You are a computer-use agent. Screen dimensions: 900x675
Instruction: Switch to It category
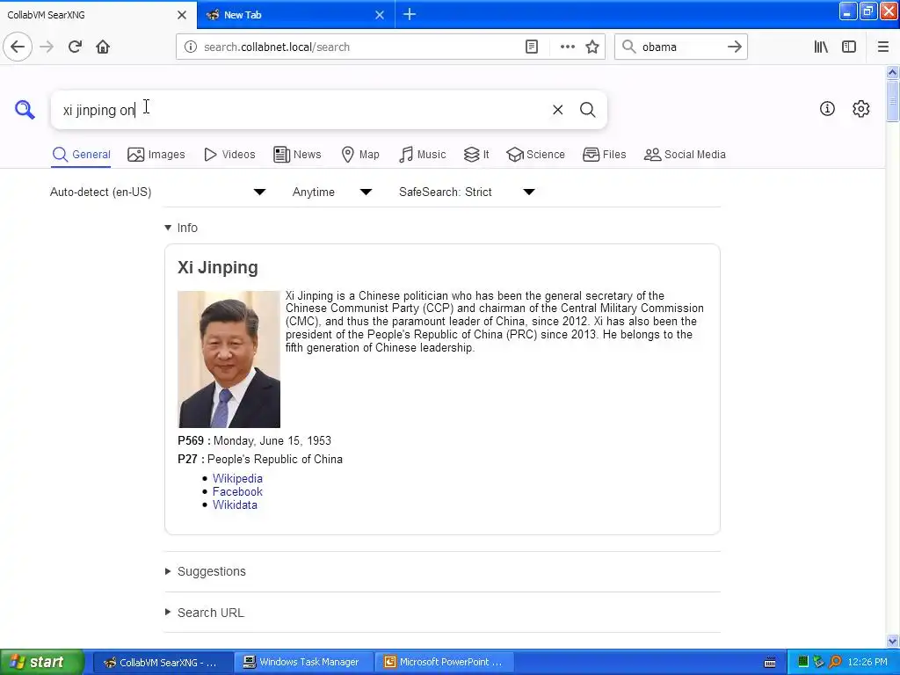[x=476, y=155]
